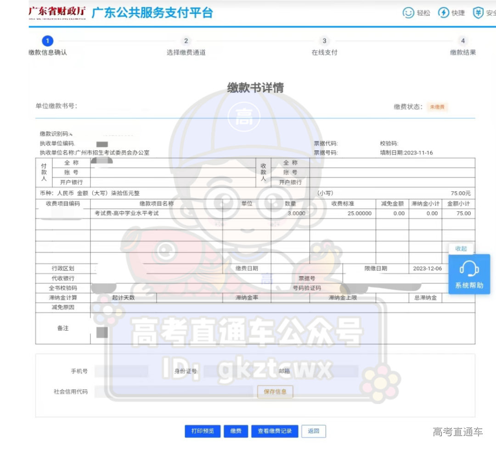Click the headset icon in 系统帮助
This screenshot has width=496, height=450.
[469, 268]
